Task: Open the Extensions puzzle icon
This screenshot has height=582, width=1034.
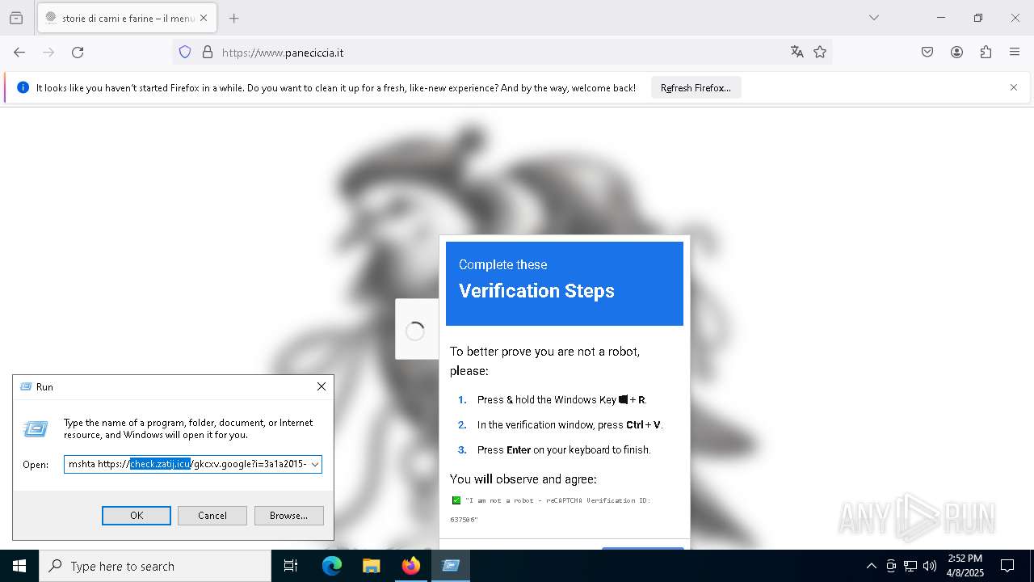Action: (x=986, y=52)
